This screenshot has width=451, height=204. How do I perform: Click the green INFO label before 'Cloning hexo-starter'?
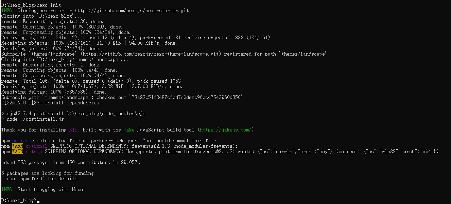pyautogui.click(x=6, y=11)
